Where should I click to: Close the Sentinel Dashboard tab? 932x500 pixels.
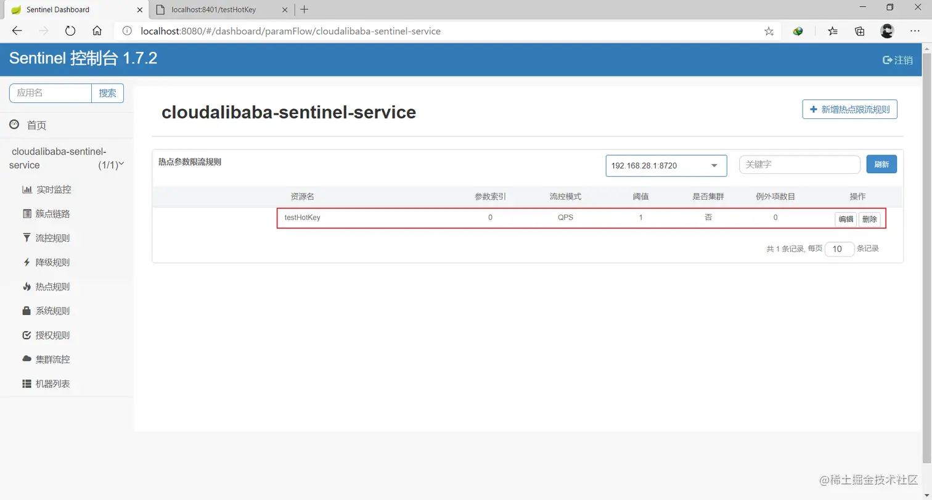139,9
